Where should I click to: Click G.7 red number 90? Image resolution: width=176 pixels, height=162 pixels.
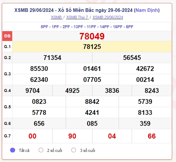[x=72, y=136]
